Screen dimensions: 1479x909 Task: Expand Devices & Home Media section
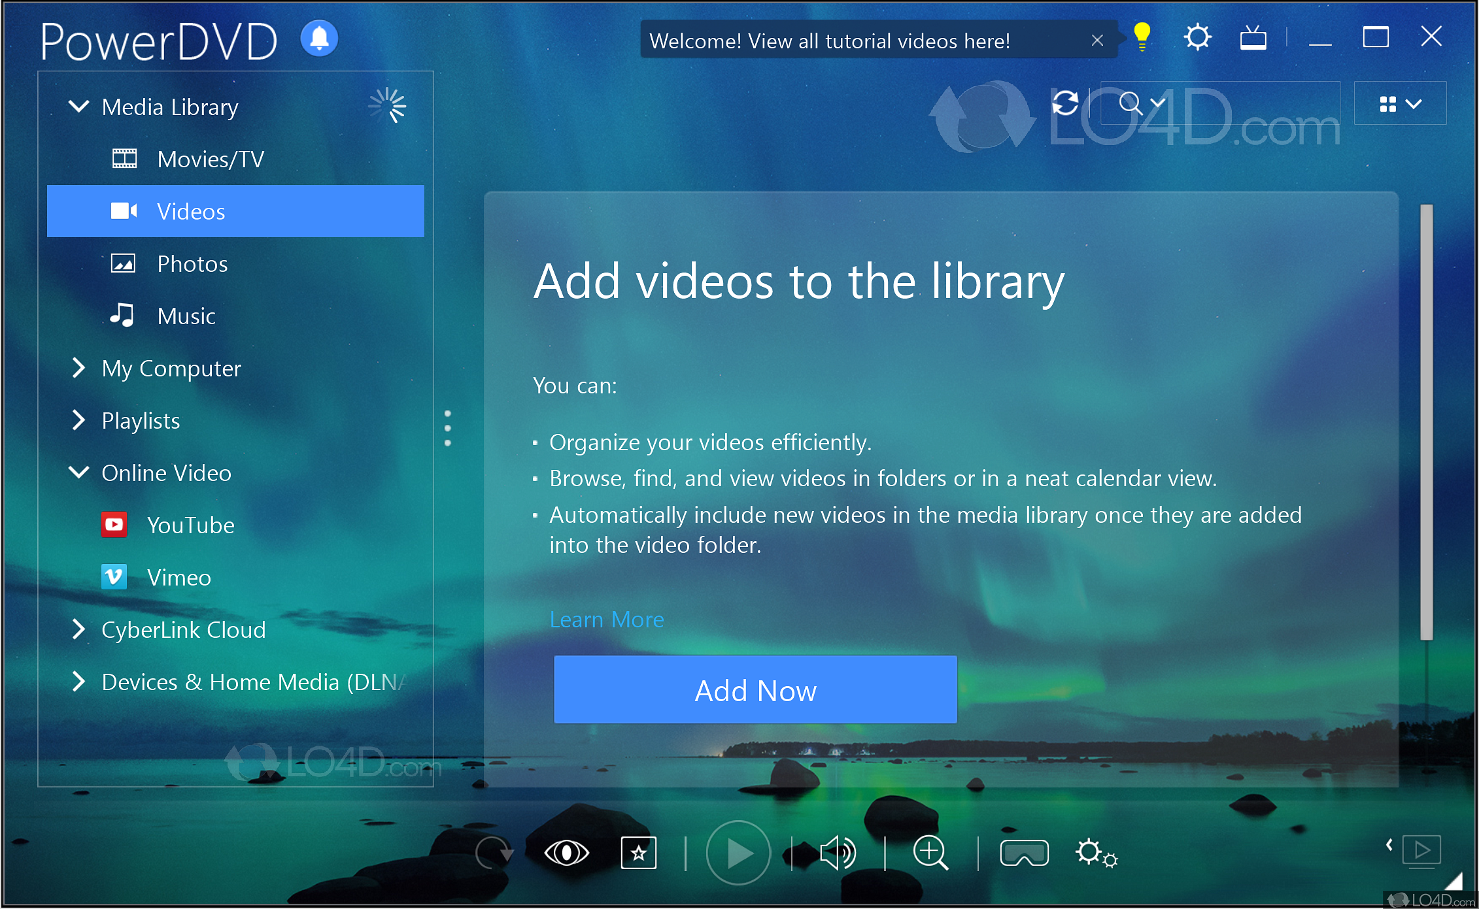pos(79,682)
